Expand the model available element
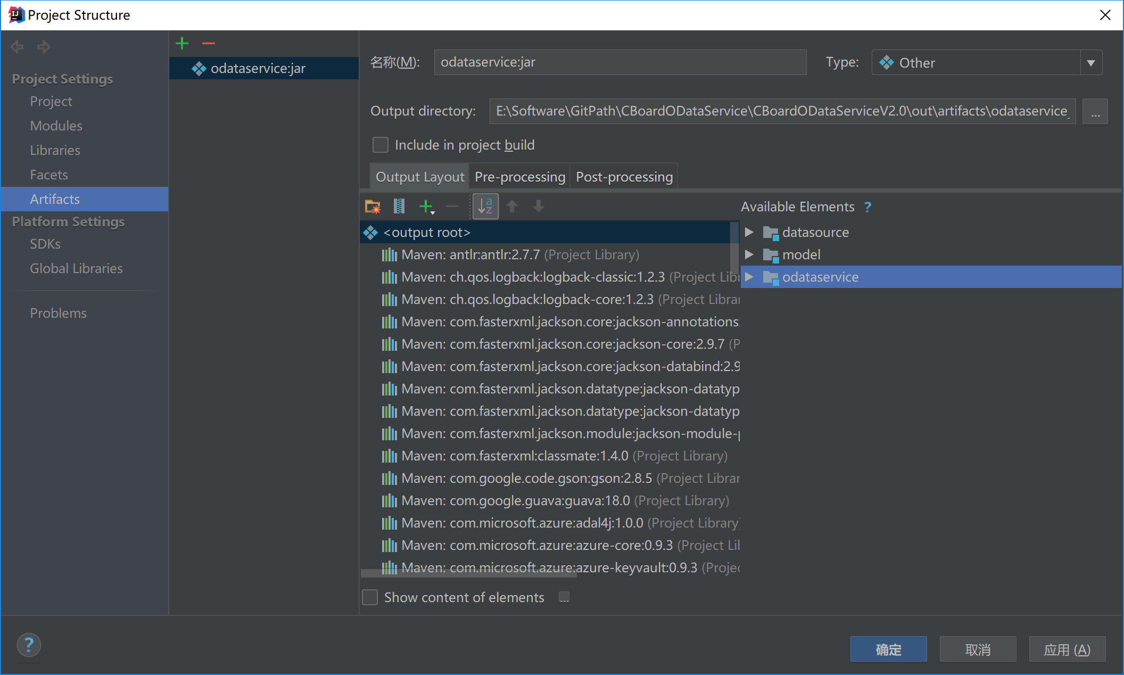Screen dimensions: 1124x675 click(748, 254)
